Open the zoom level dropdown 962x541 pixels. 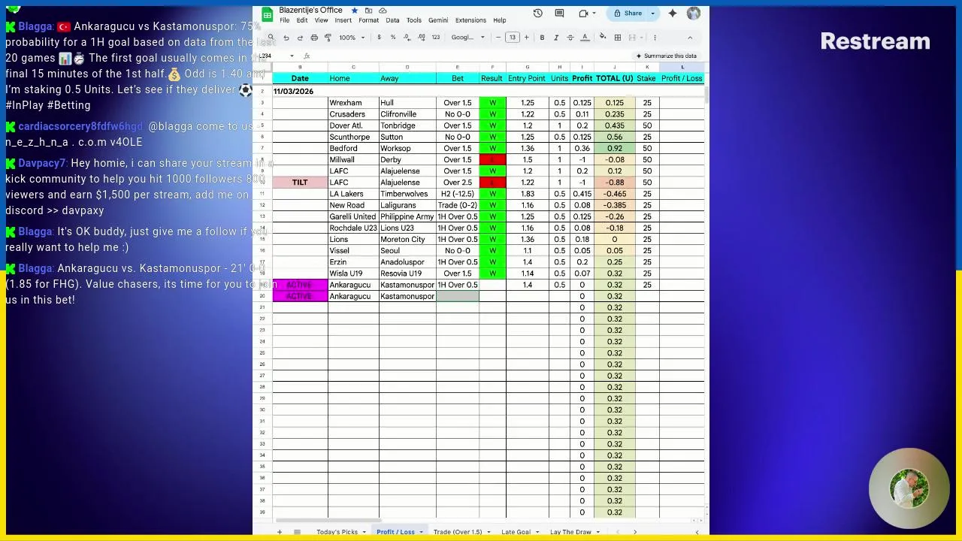click(352, 37)
